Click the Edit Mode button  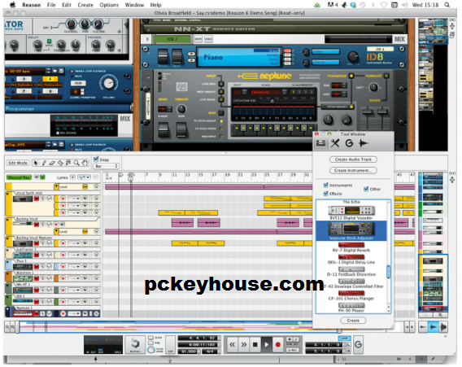[x=18, y=163]
